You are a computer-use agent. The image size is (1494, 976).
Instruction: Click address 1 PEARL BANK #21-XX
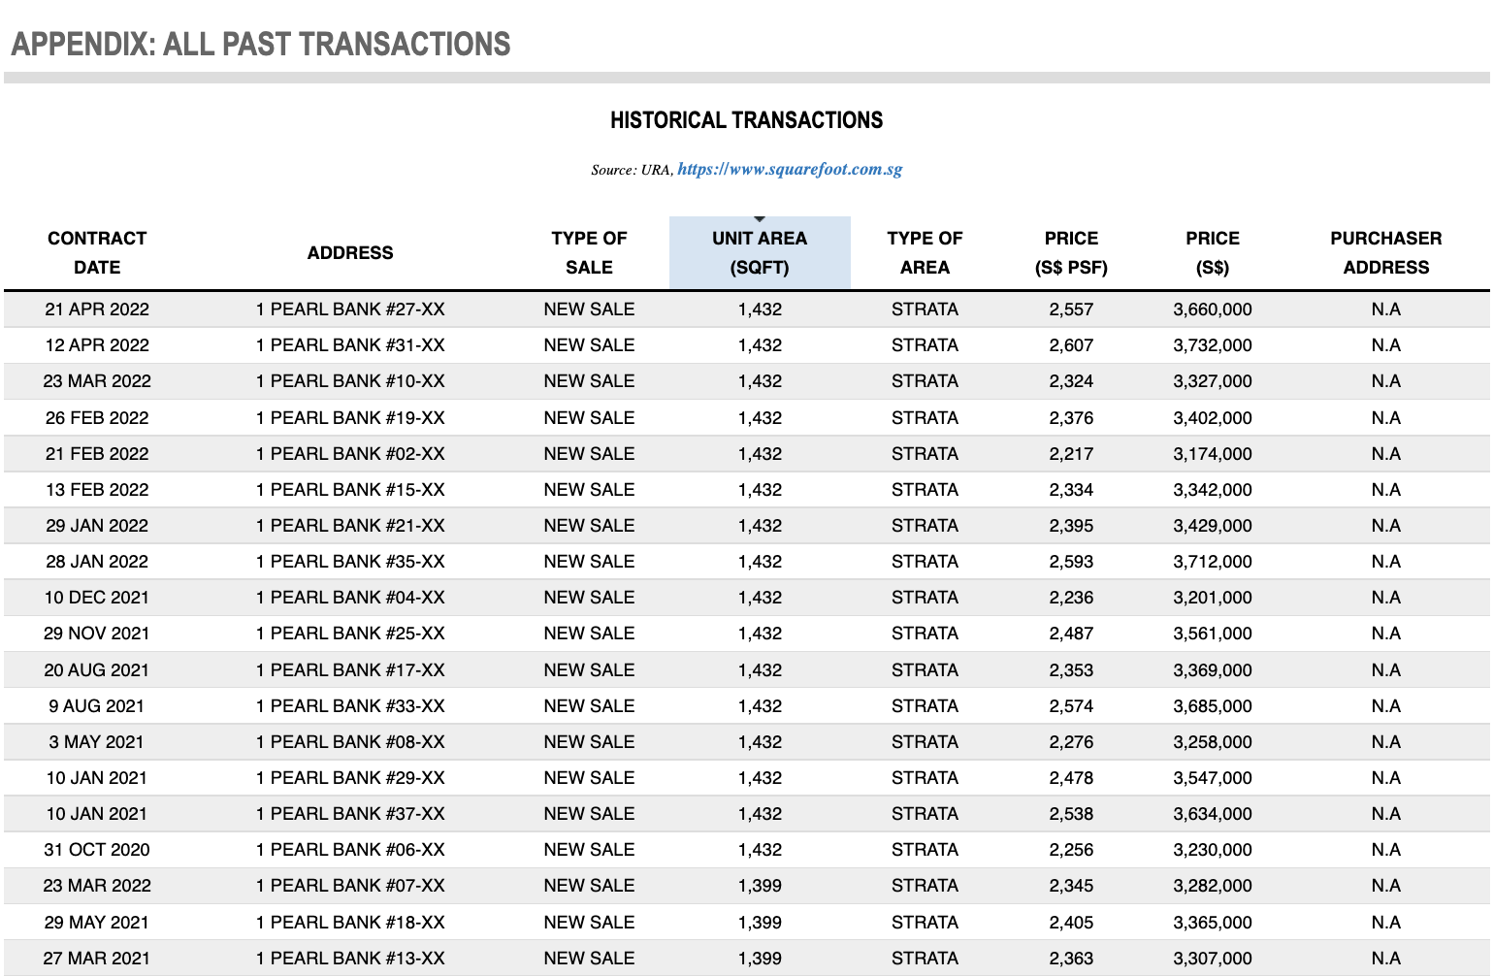point(350,526)
